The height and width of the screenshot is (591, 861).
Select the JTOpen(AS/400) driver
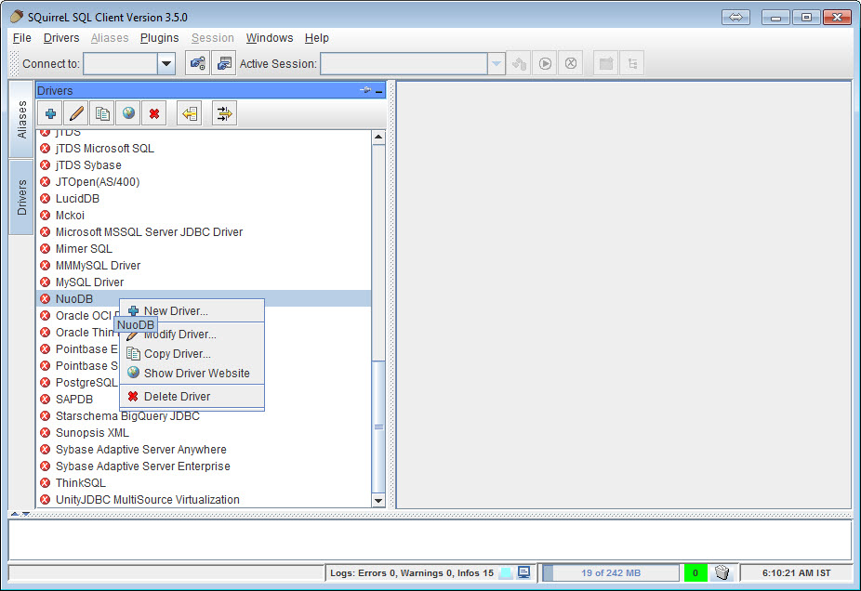click(204, 181)
